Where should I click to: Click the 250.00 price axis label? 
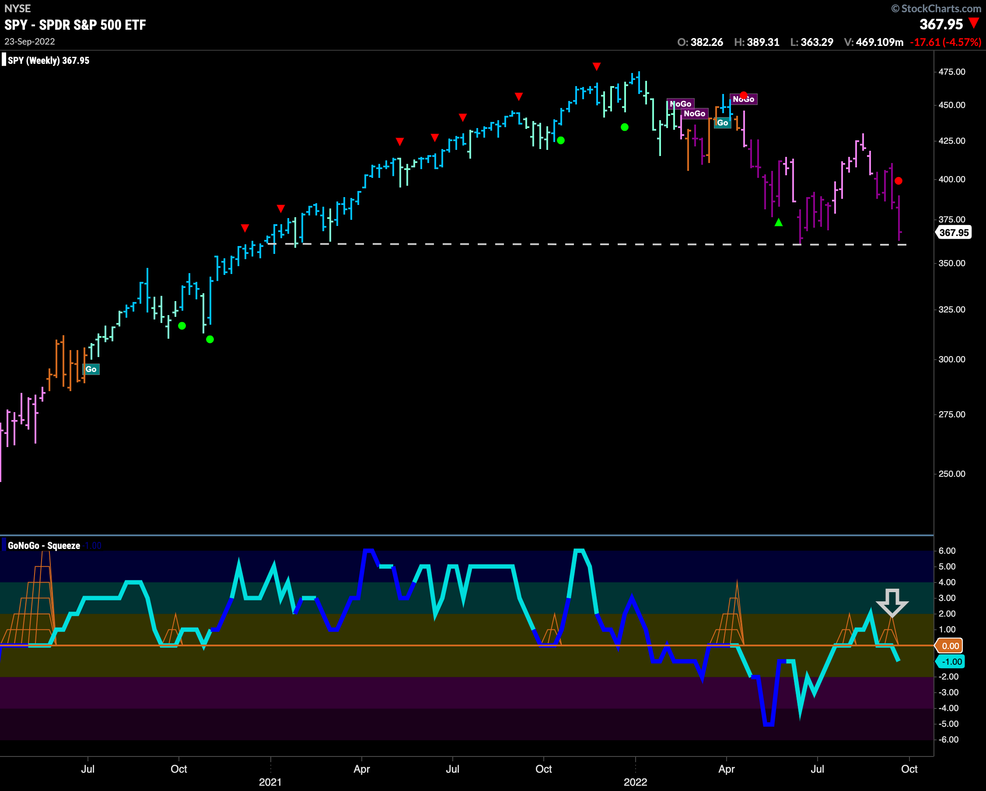pyautogui.click(x=952, y=474)
